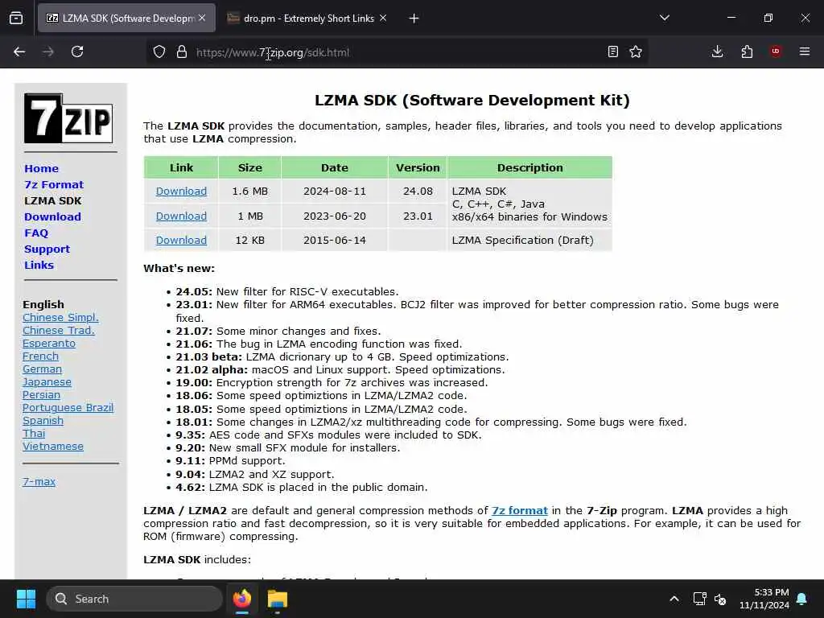Open muted volume tray icon

click(x=720, y=599)
